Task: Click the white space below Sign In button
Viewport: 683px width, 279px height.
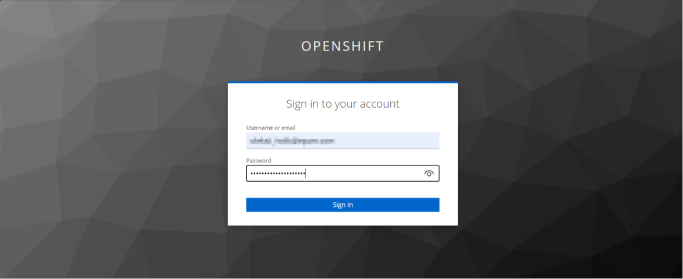Action: tap(342, 218)
